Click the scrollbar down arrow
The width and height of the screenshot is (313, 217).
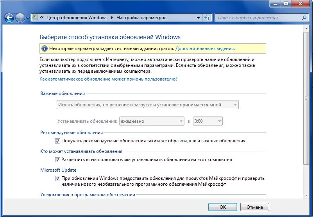coord(306,195)
